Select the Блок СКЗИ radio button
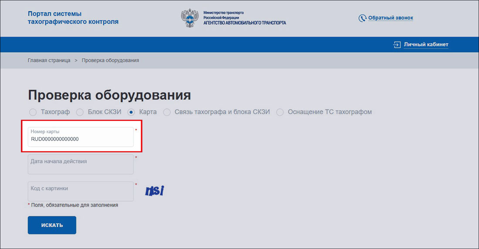479x249 pixels. (x=80, y=112)
